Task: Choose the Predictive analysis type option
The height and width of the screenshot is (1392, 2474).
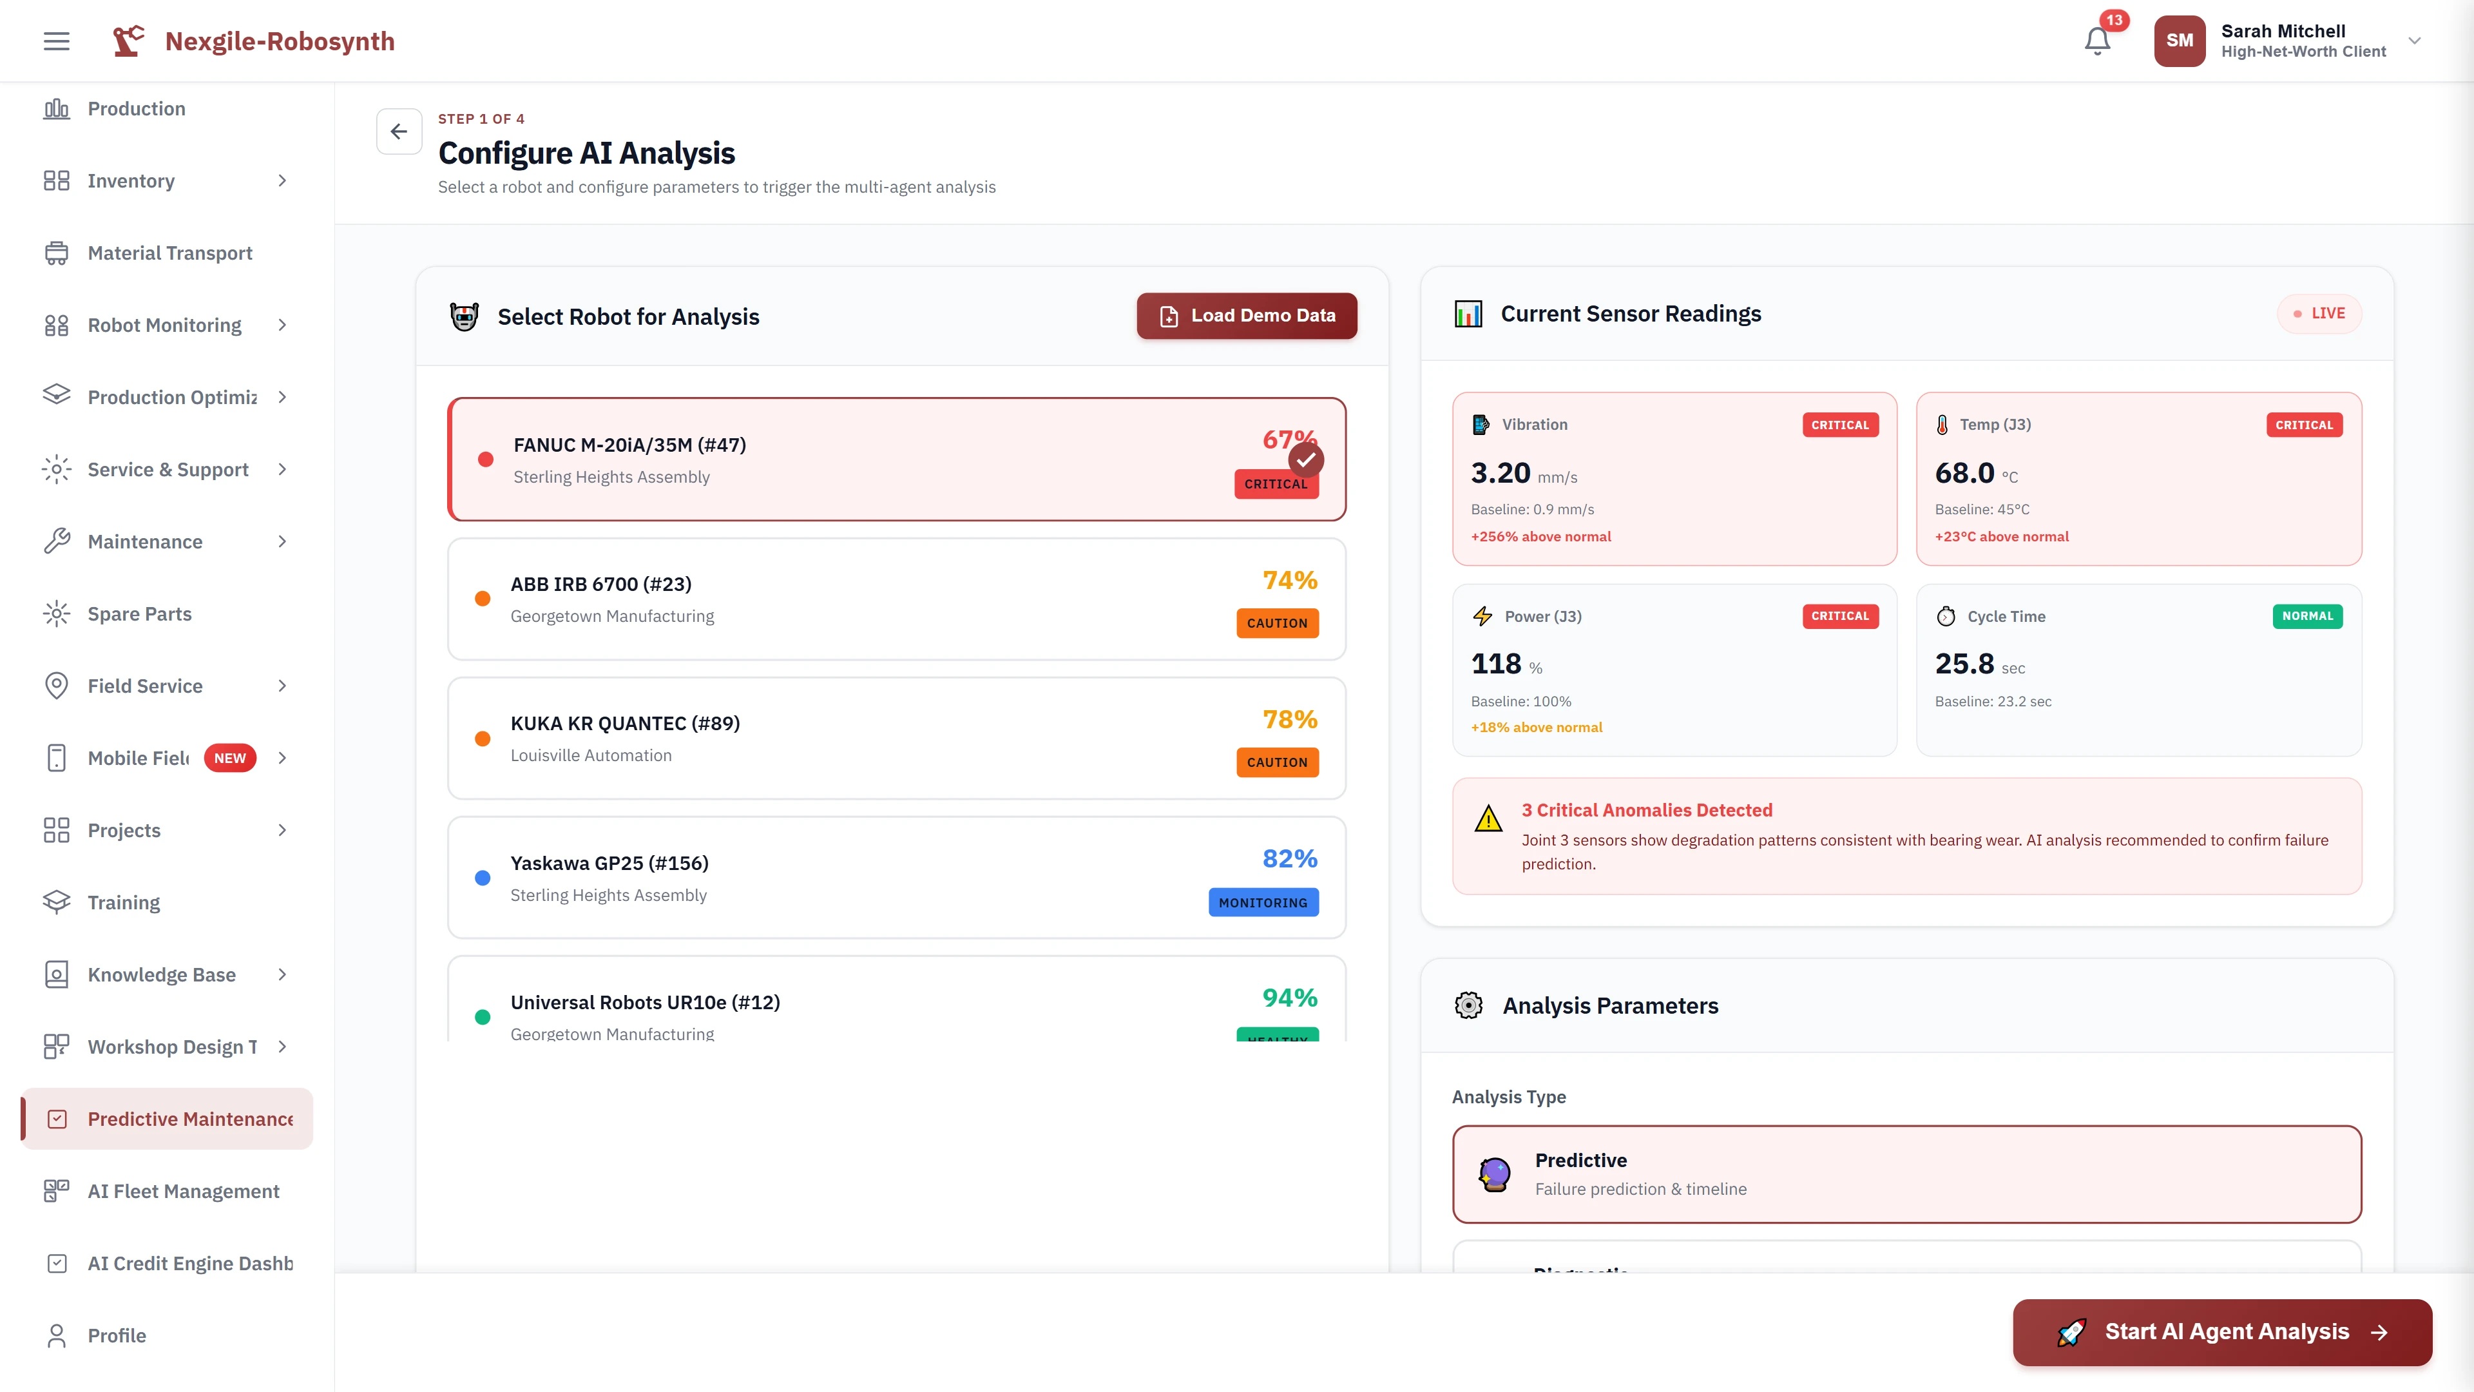Action: pyautogui.click(x=1906, y=1174)
